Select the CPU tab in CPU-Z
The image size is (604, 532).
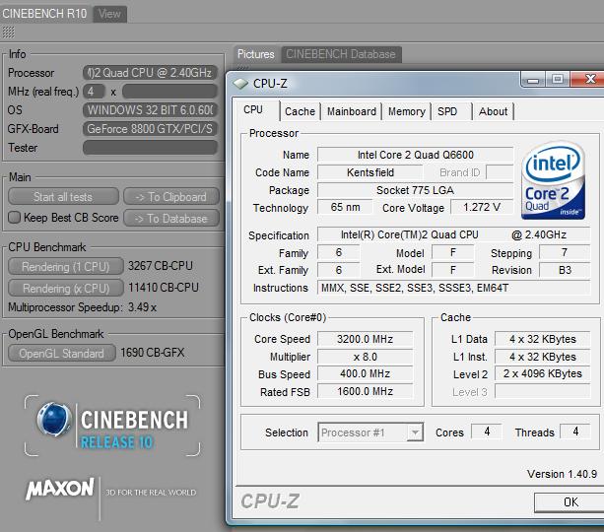[253, 110]
